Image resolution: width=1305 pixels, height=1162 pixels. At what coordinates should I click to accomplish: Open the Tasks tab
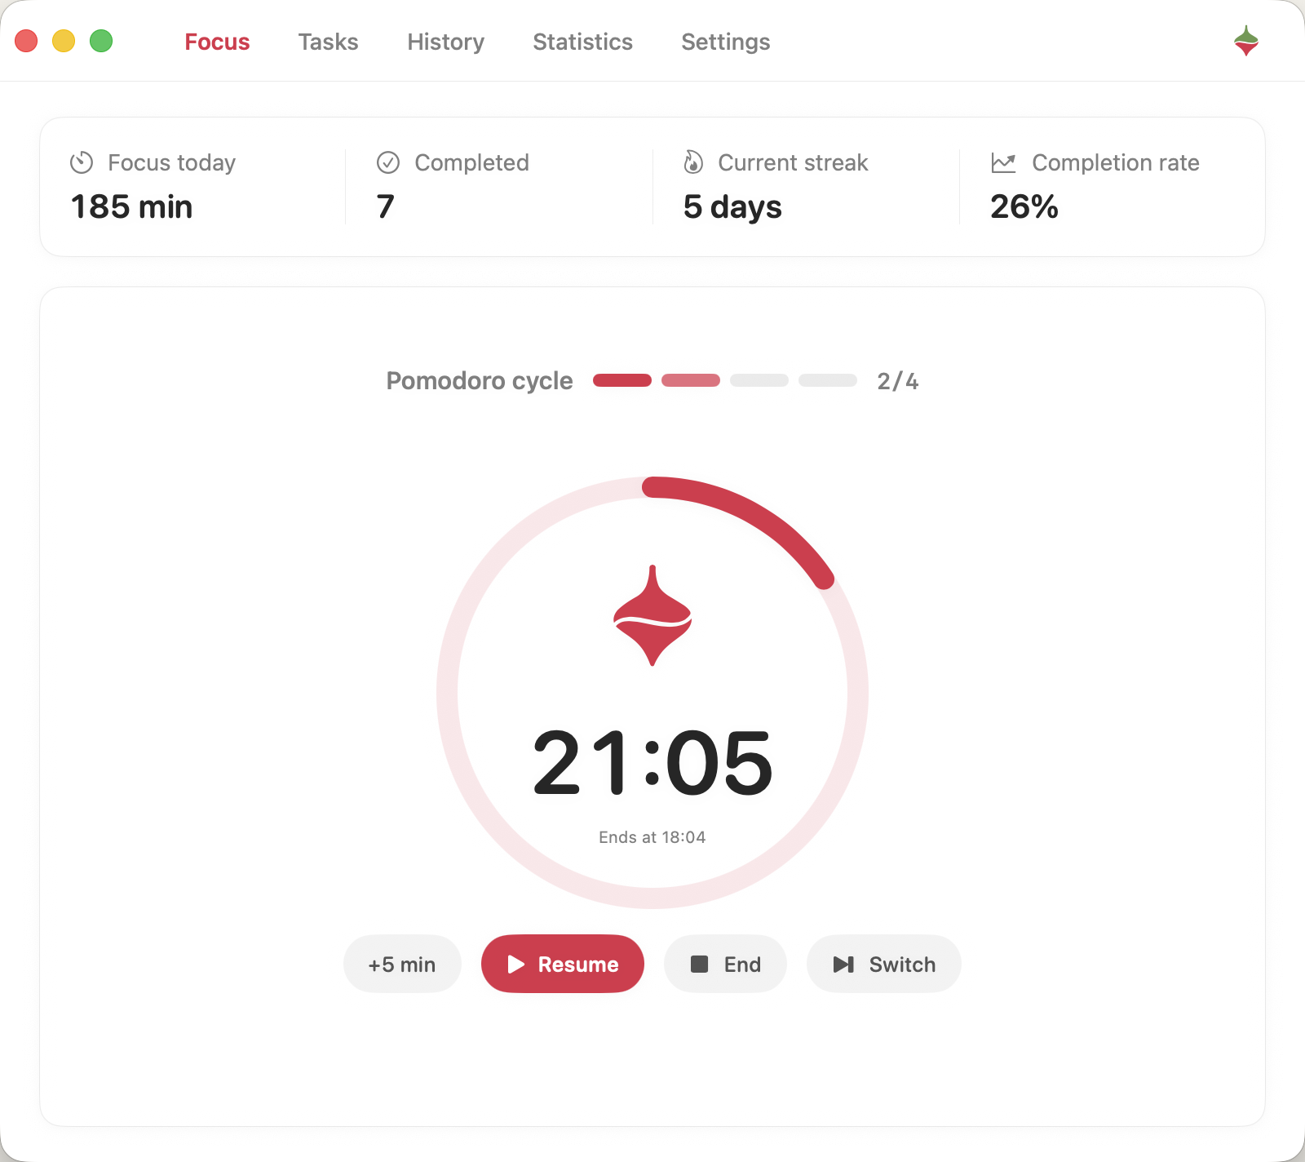pyautogui.click(x=328, y=42)
